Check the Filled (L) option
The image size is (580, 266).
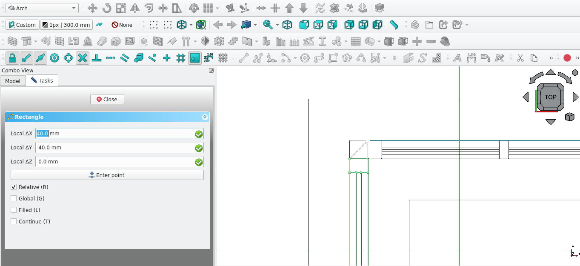14,210
